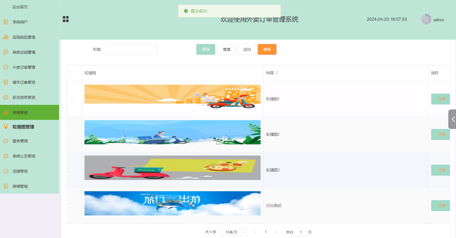Click the 骑手订单管理 list icon

[x=6, y=82]
